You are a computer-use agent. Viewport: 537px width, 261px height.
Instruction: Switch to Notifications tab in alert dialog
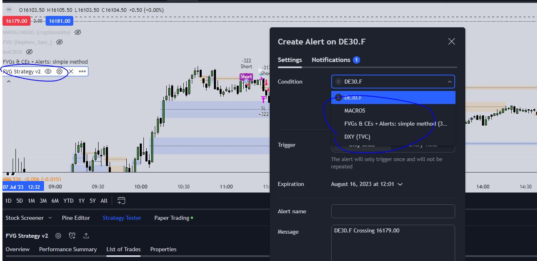coord(335,60)
